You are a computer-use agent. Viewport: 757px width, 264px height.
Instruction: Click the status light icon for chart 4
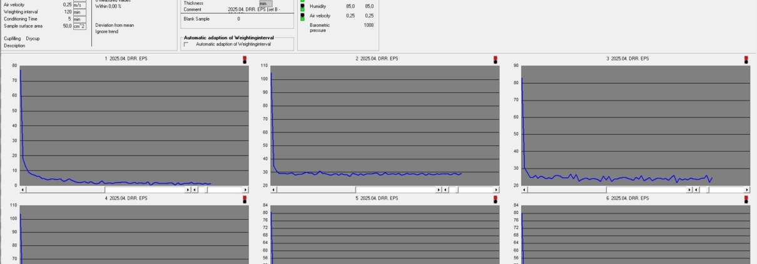pyautogui.click(x=245, y=200)
